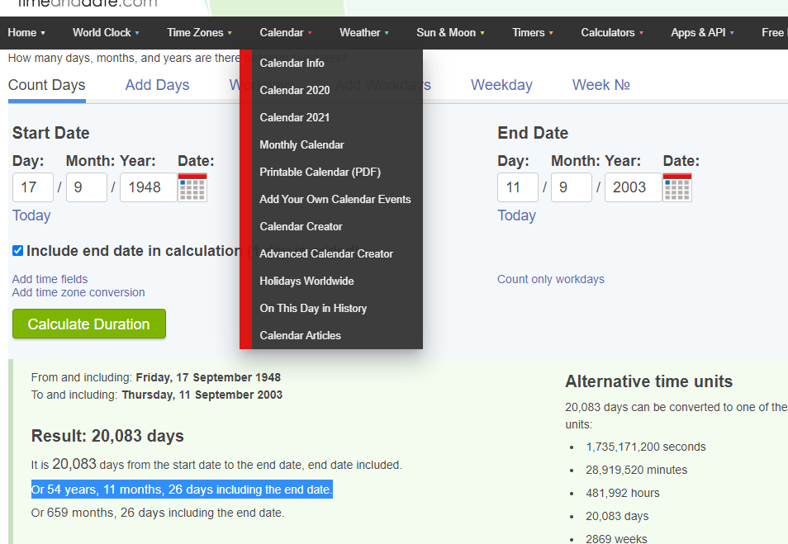The height and width of the screenshot is (544, 788).
Task: Switch to the Add Days tab
Action: 157,85
